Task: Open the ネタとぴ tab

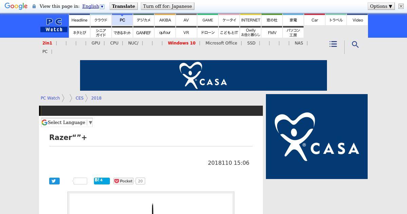Action: click(79, 32)
